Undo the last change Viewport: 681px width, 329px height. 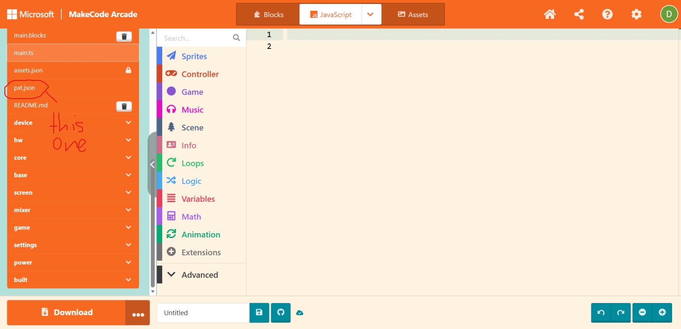pyautogui.click(x=601, y=313)
